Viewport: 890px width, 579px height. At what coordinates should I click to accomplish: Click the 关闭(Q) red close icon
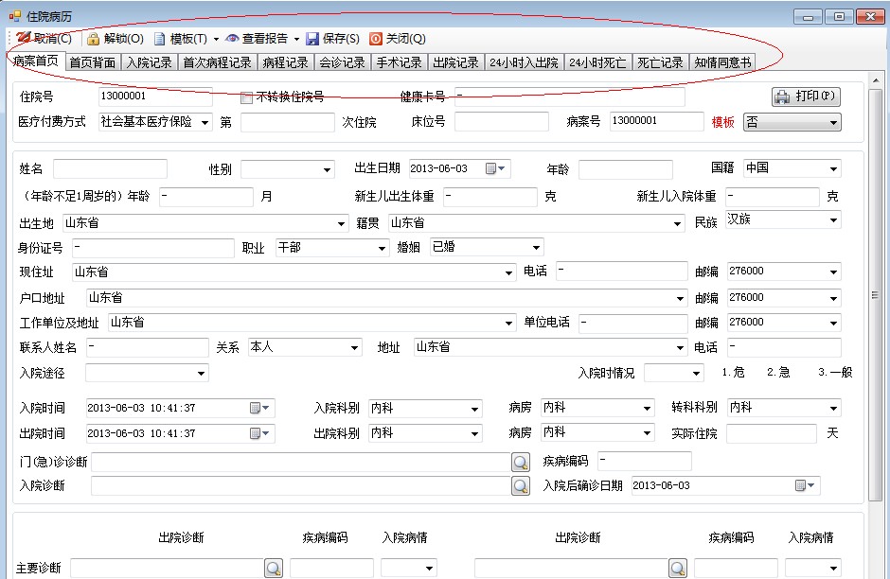click(x=376, y=39)
